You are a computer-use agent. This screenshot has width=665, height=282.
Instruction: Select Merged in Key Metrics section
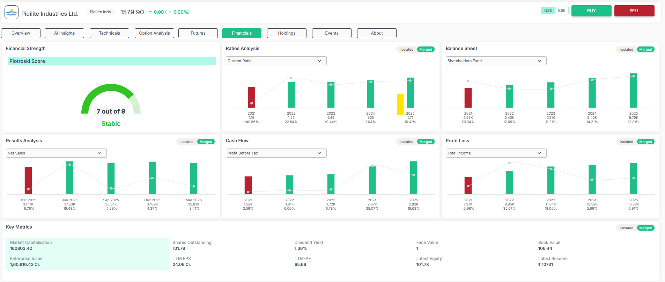pyautogui.click(x=645, y=228)
